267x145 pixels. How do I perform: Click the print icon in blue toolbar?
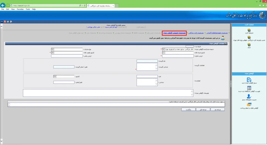pos(11,22)
